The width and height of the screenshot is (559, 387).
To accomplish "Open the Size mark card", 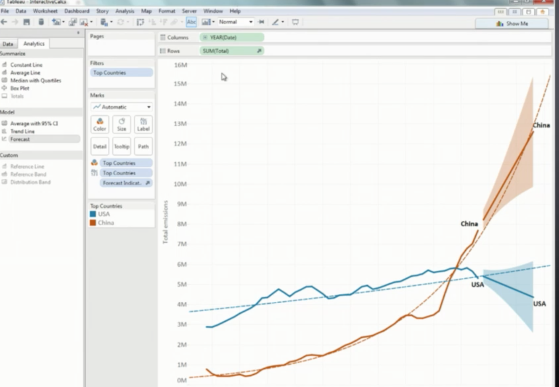I will click(x=121, y=125).
